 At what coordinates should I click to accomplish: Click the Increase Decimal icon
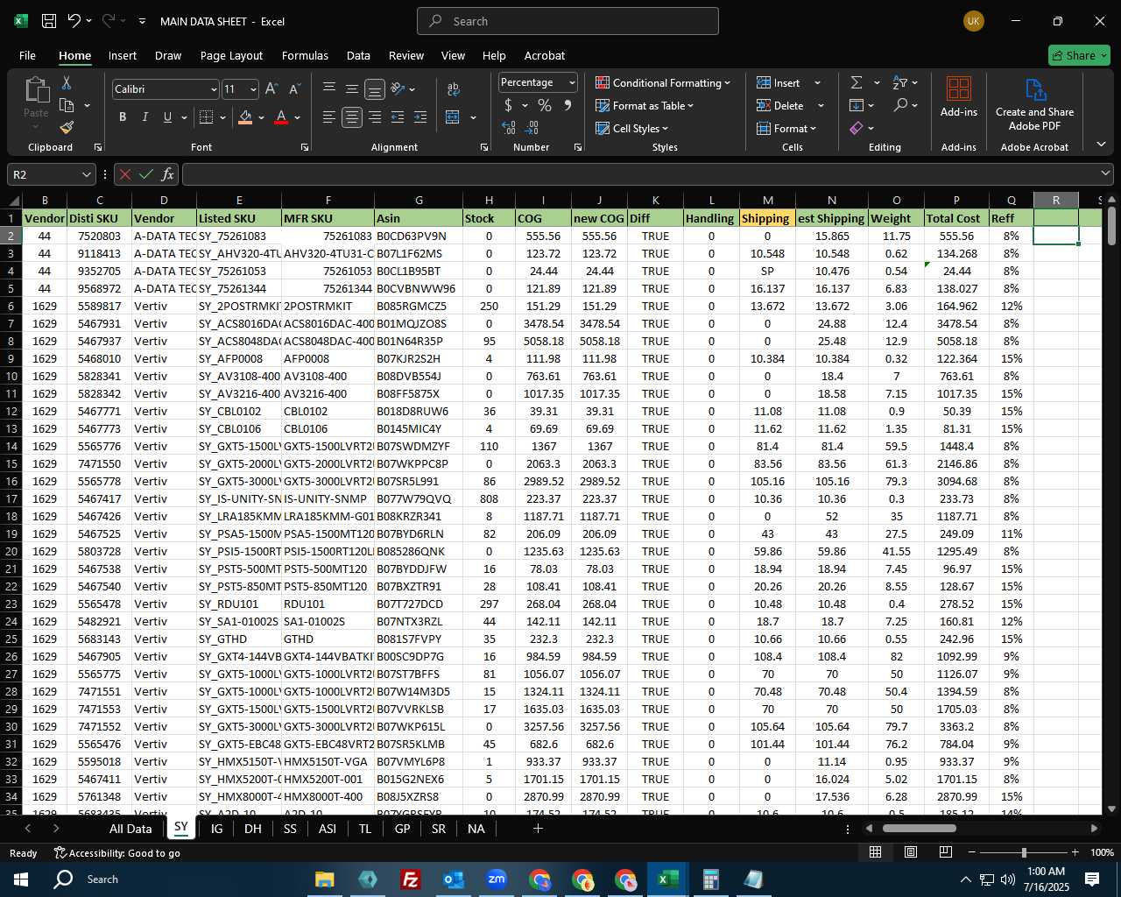[509, 128]
